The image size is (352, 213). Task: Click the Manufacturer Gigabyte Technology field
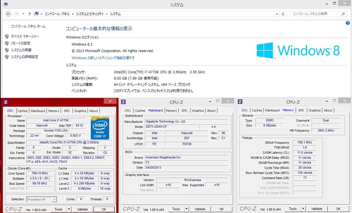pos(187,121)
